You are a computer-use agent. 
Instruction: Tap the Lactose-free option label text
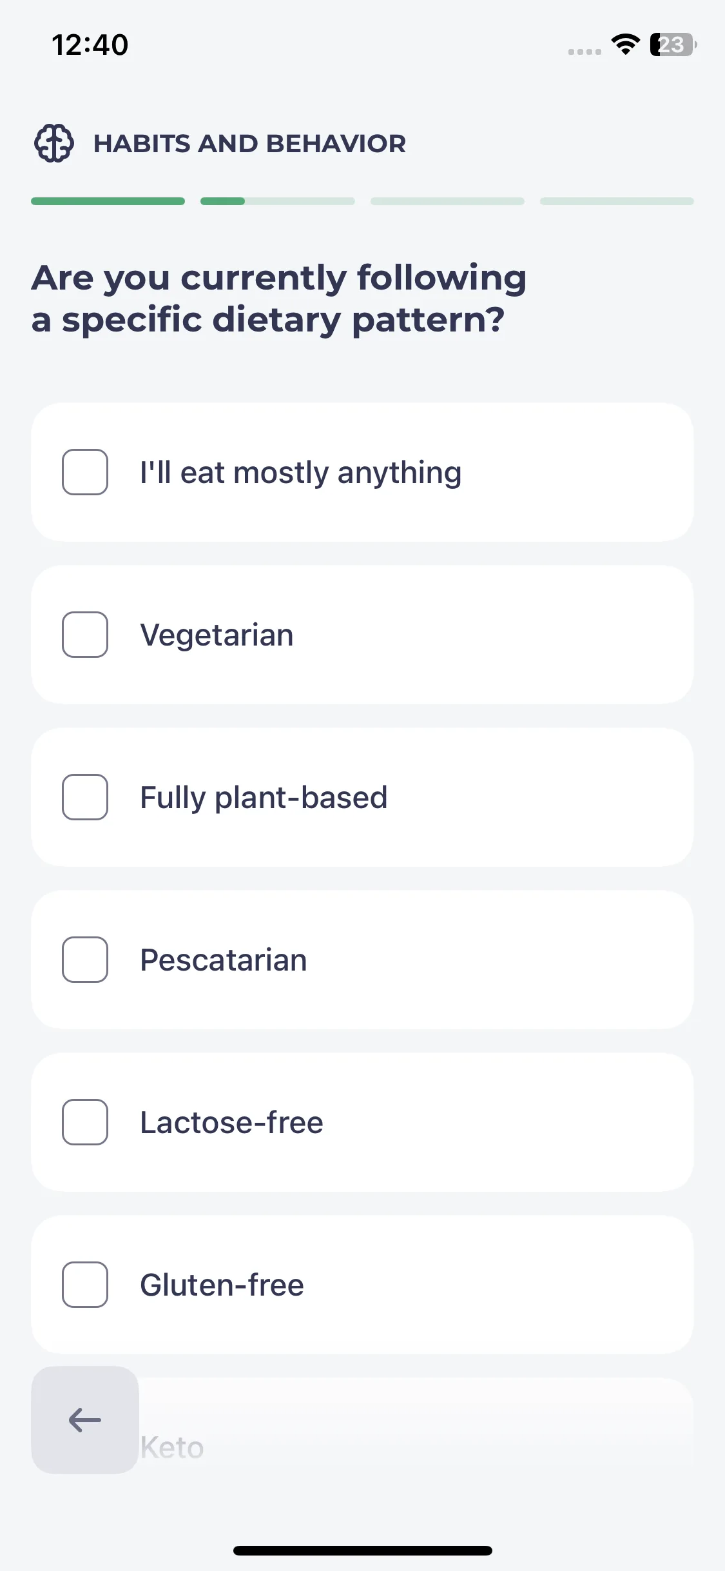(x=231, y=1122)
